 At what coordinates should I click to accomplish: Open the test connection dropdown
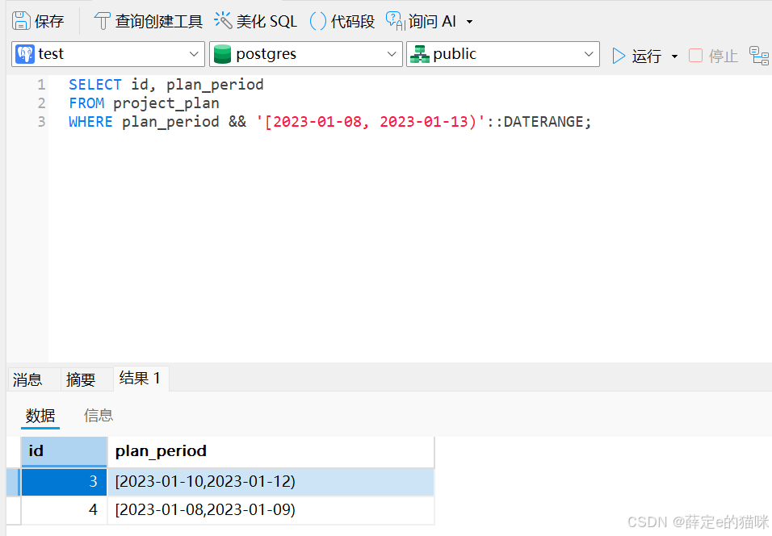click(x=108, y=54)
